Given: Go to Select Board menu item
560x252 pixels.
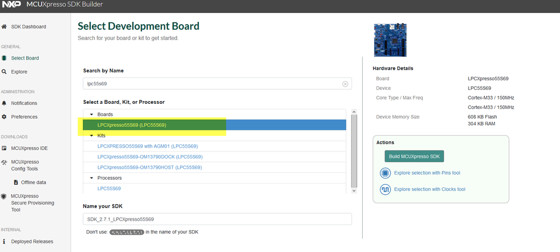Looking at the screenshot, I should coord(25,58).
